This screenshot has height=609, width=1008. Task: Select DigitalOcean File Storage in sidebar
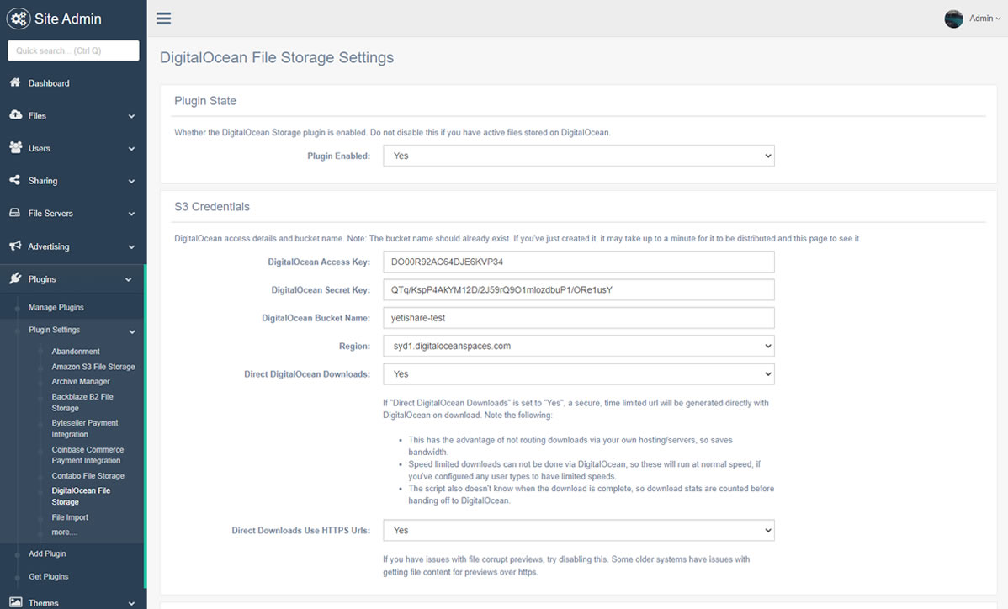[x=81, y=496]
